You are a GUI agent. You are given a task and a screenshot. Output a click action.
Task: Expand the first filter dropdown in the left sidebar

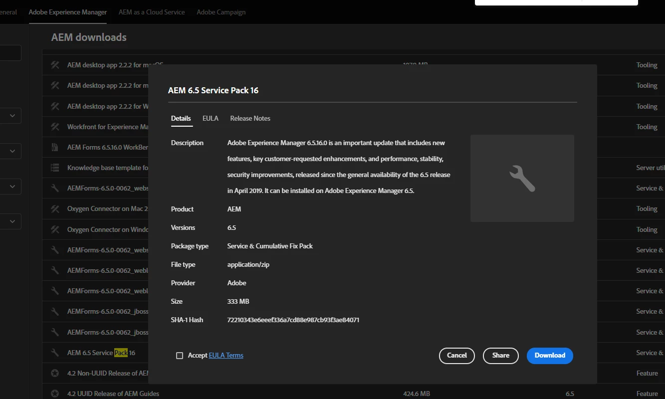[10, 116]
